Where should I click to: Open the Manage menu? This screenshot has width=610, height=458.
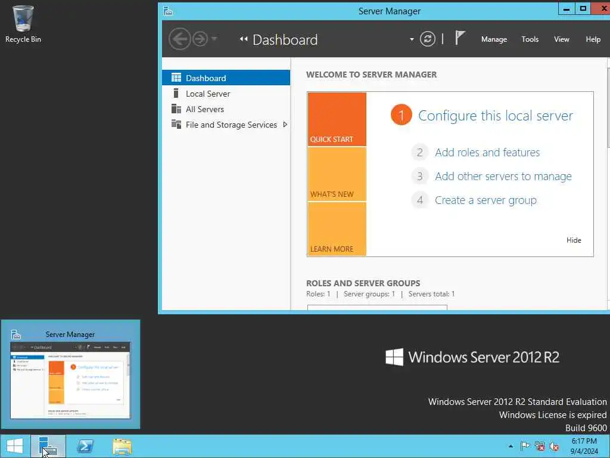pyautogui.click(x=494, y=39)
